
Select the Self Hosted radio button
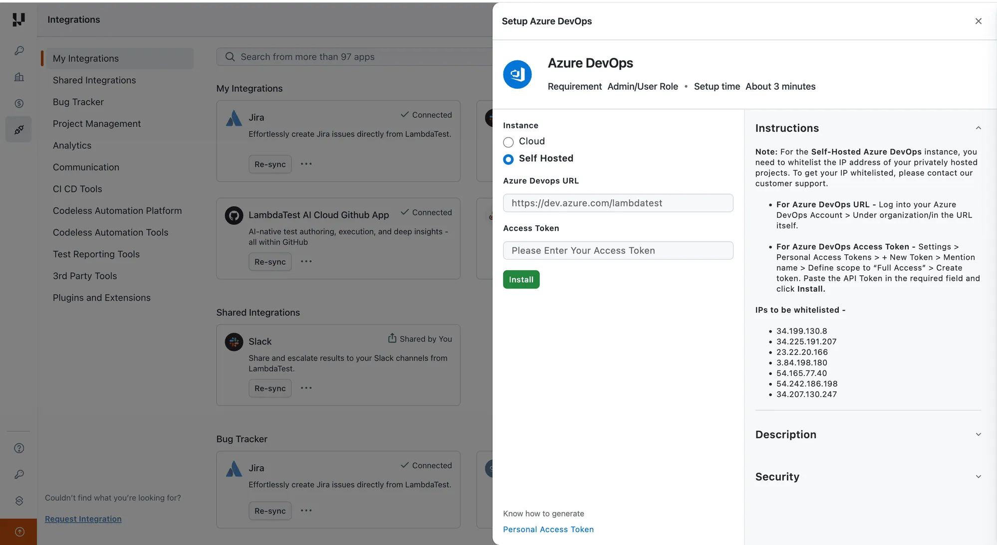[x=508, y=159]
